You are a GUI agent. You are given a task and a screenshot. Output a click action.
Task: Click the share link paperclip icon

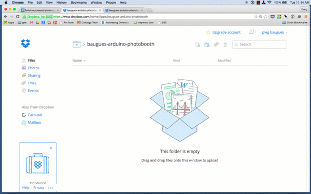coord(216,44)
